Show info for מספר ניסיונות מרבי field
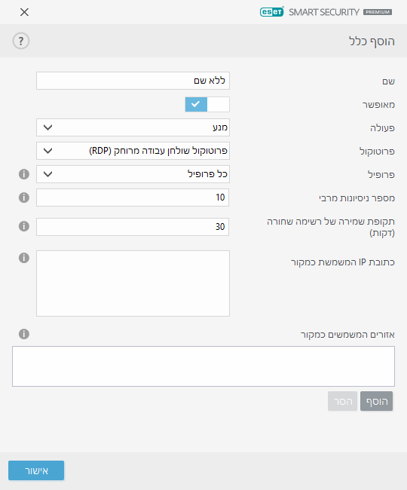This screenshot has height=490, width=407. point(24,198)
